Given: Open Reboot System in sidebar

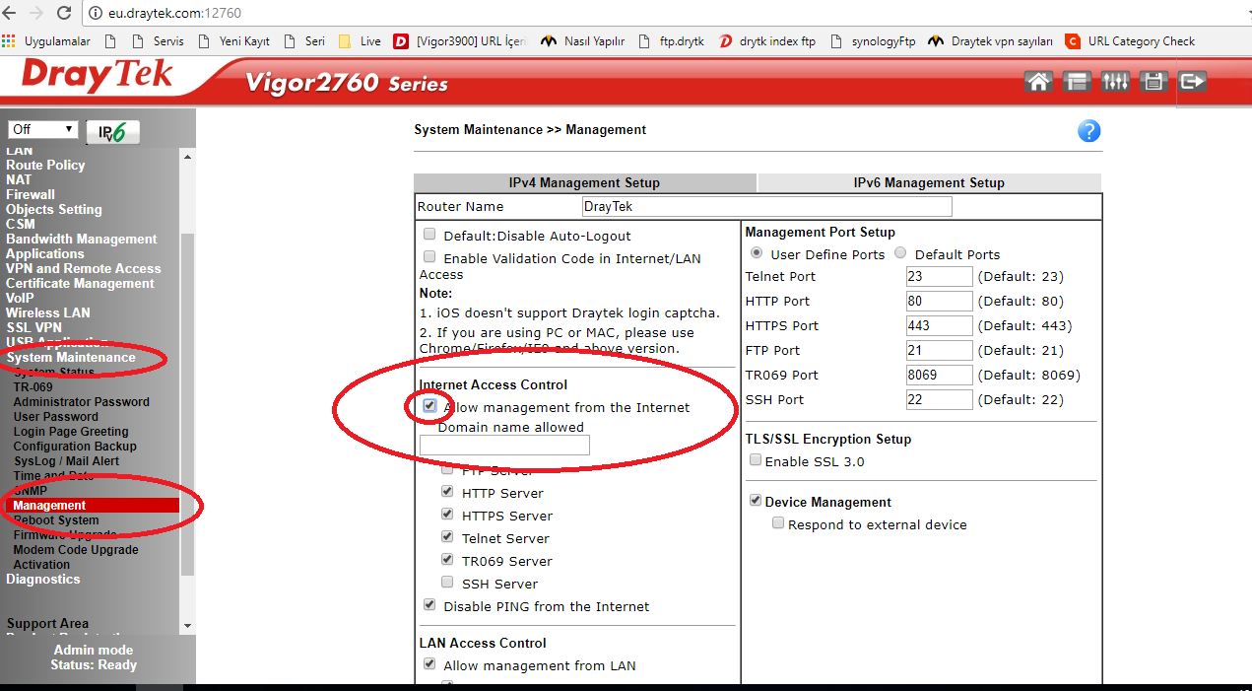Looking at the screenshot, I should pos(56,519).
